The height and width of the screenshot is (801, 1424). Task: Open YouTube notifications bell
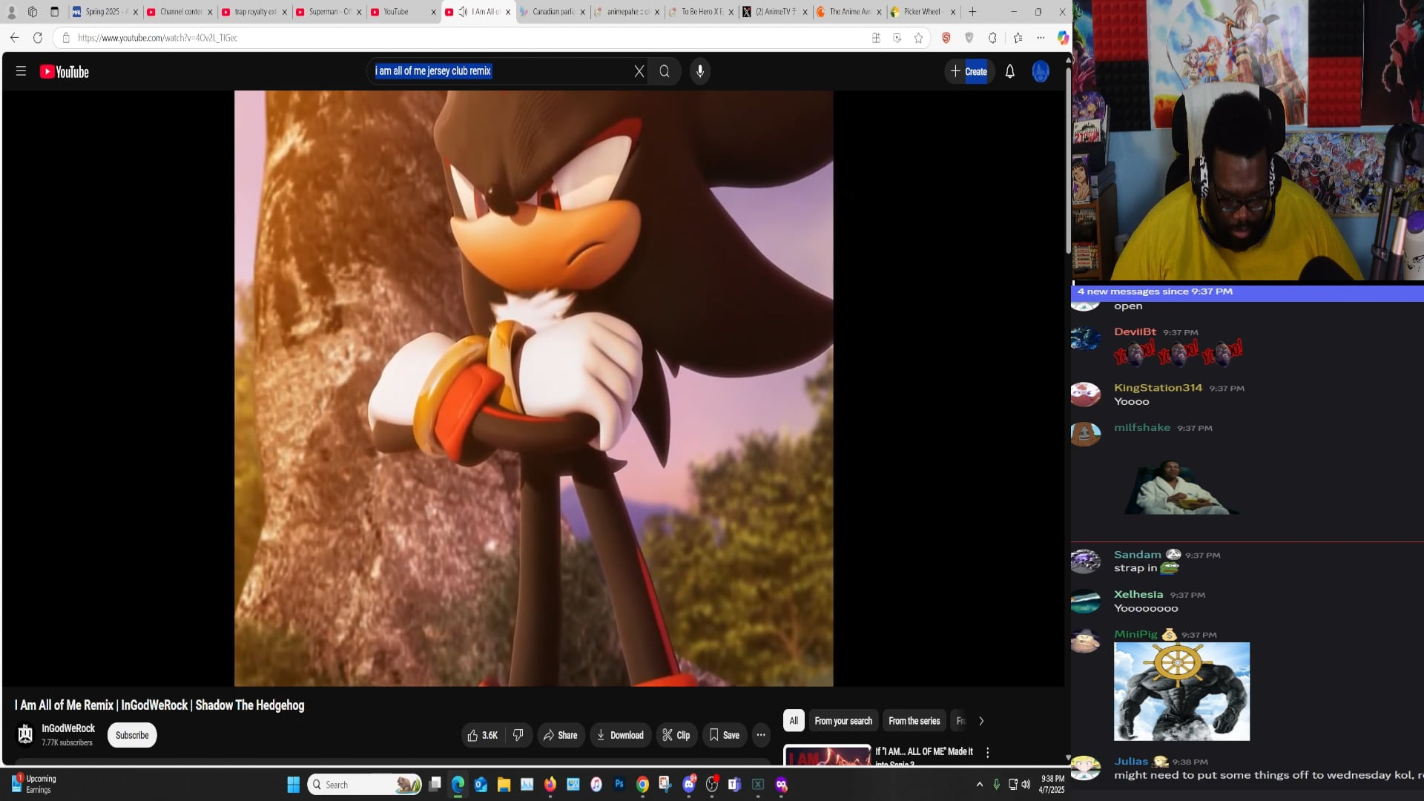(x=1009, y=71)
